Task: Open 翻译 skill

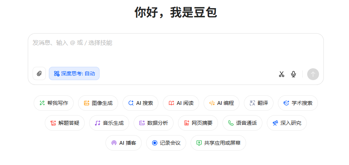Action: (259, 103)
